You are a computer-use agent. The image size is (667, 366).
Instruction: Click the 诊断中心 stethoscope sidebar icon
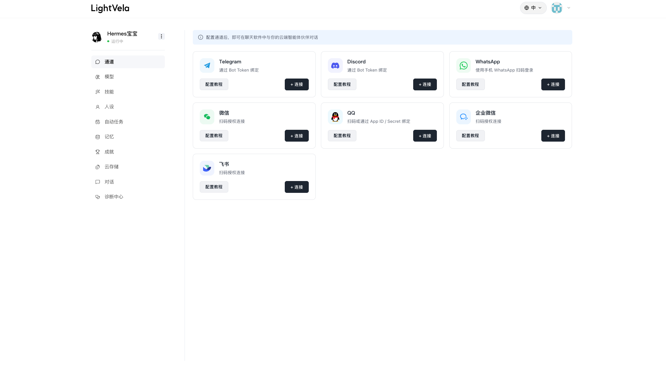point(98,197)
